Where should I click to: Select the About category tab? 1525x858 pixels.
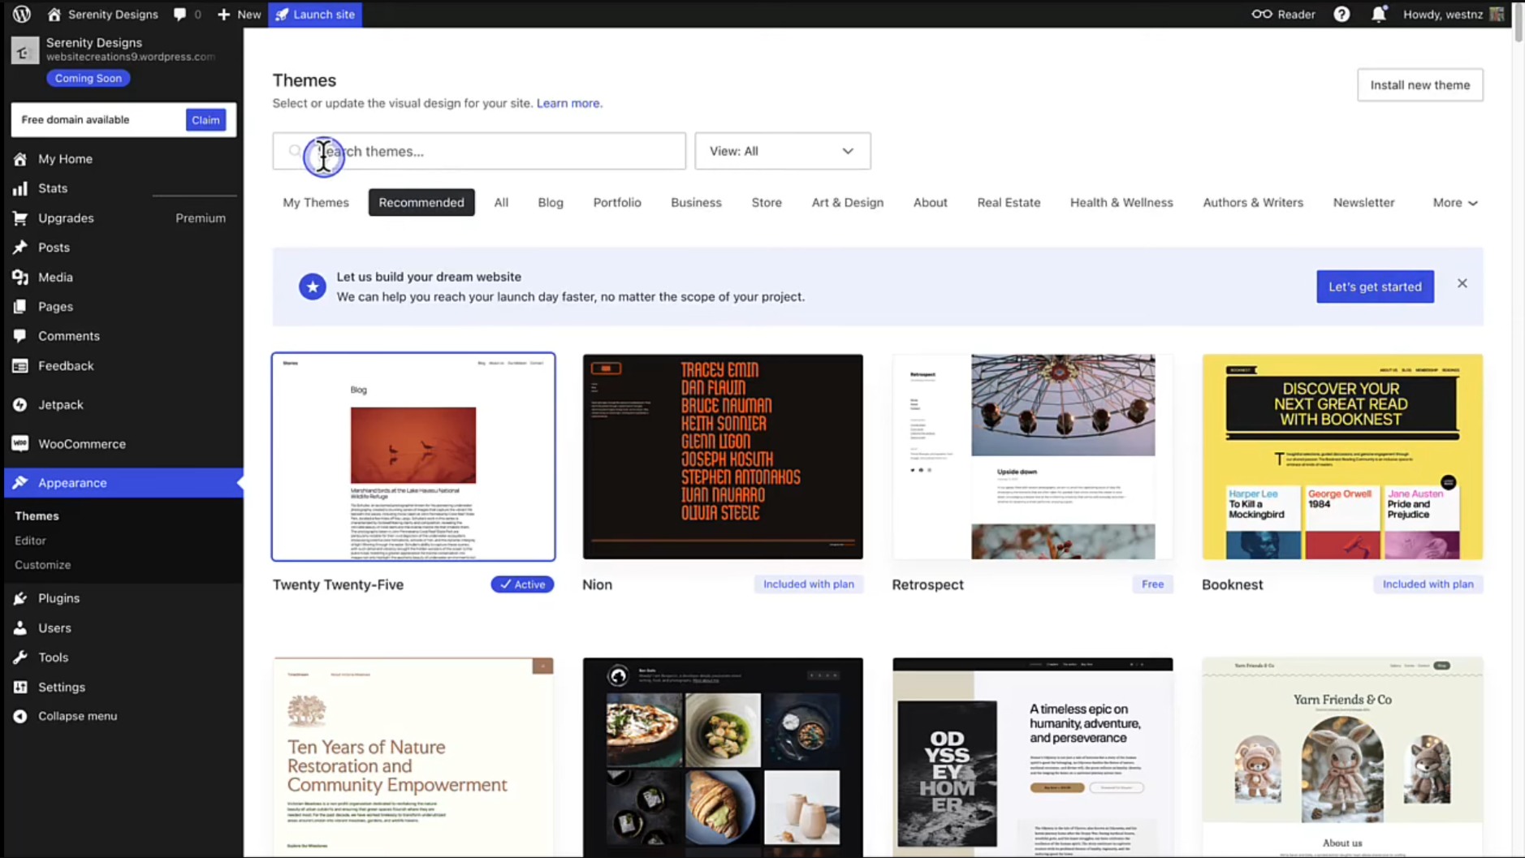930,202
